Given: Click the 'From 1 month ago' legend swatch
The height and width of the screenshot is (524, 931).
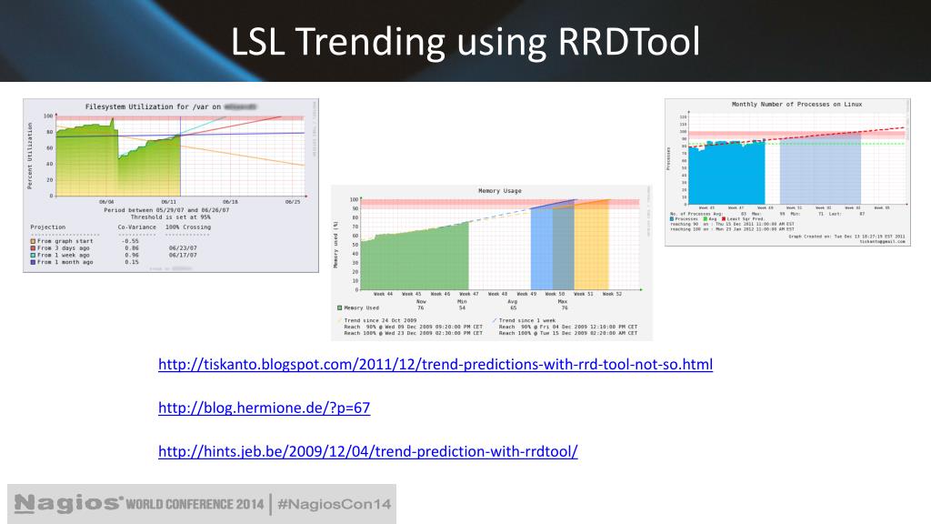Looking at the screenshot, I should (34, 262).
